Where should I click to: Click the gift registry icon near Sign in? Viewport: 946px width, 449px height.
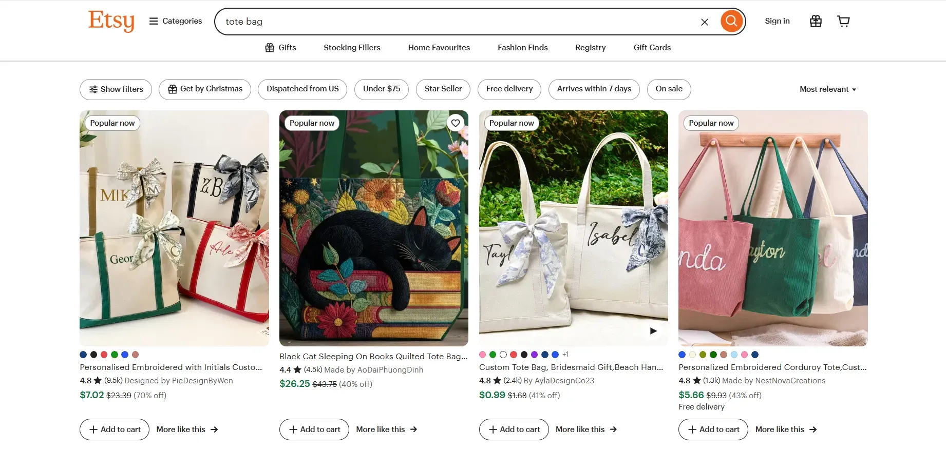pyautogui.click(x=815, y=21)
